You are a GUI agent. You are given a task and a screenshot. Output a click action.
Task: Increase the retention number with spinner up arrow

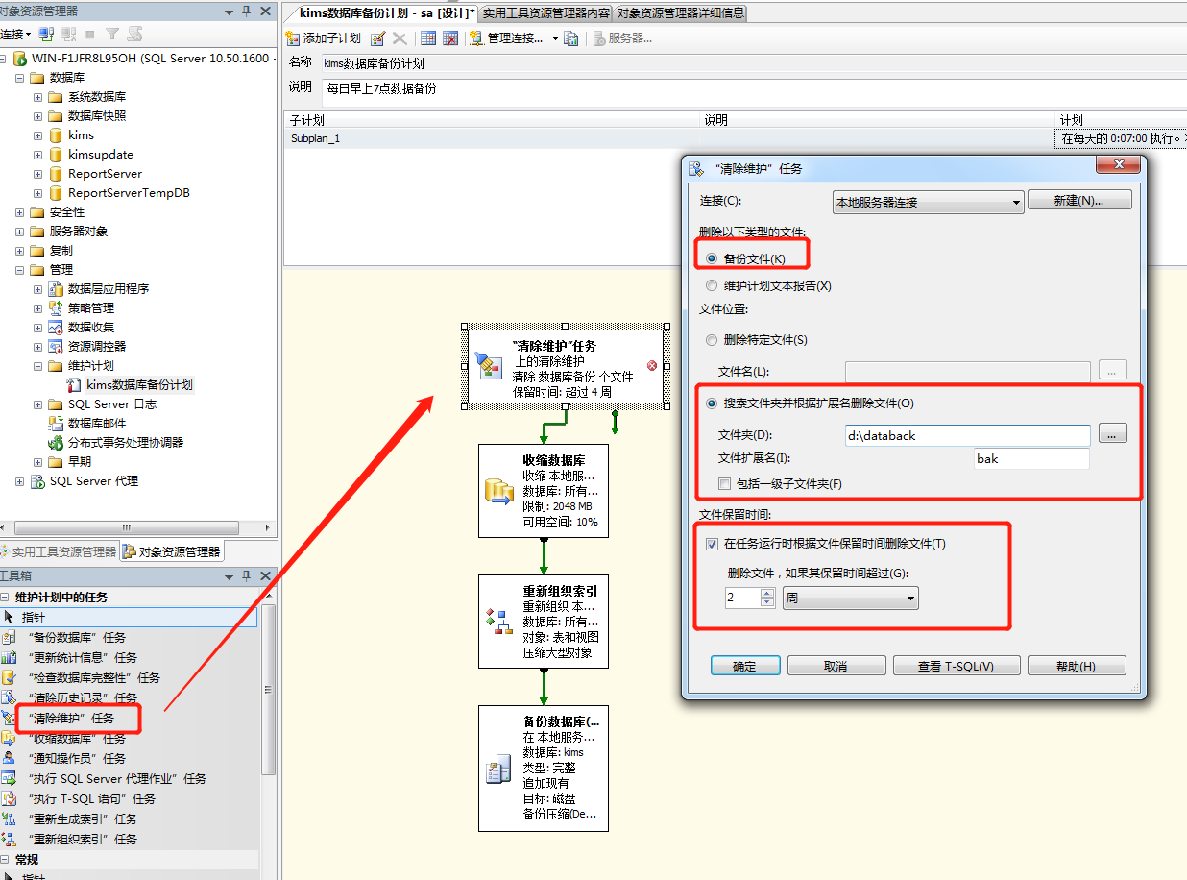tap(767, 593)
